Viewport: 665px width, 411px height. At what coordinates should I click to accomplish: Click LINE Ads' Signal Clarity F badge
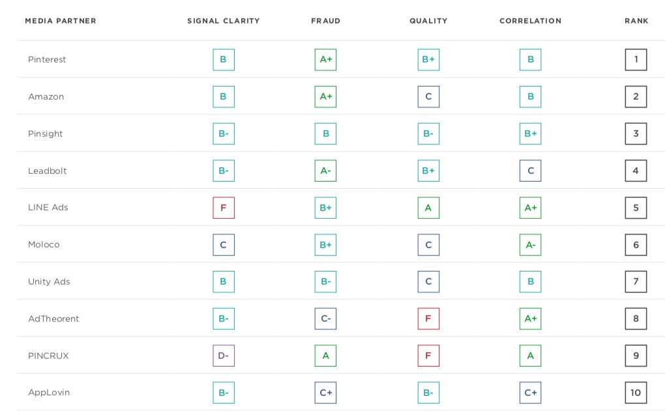pyautogui.click(x=224, y=208)
